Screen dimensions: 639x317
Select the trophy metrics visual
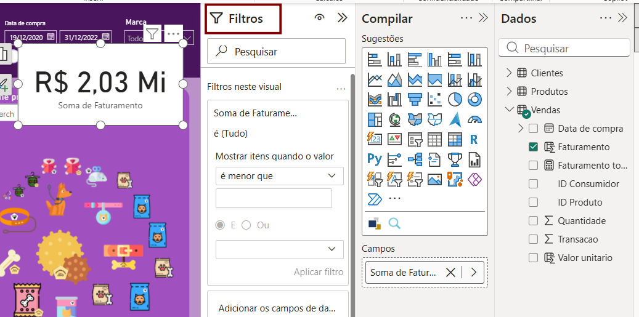pyautogui.click(x=454, y=159)
